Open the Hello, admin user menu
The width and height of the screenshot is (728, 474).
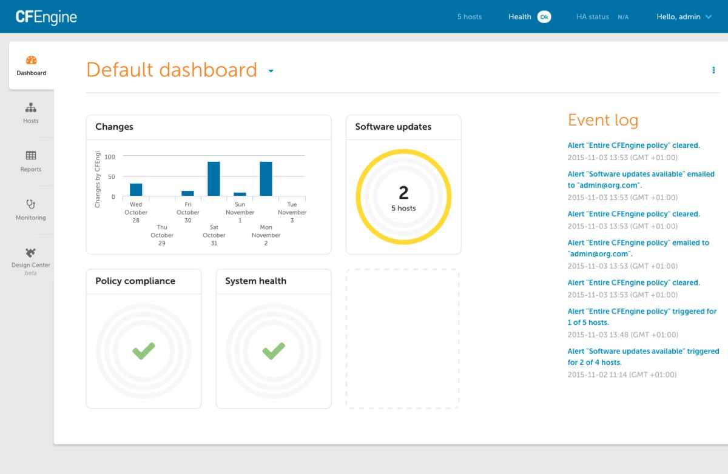(684, 17)
